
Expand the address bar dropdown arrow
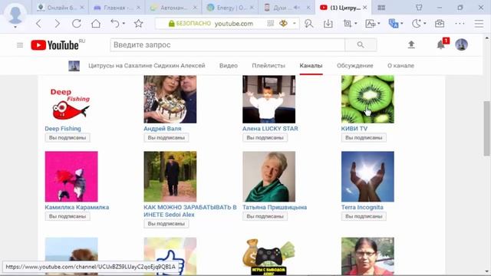tap(294, 24)
